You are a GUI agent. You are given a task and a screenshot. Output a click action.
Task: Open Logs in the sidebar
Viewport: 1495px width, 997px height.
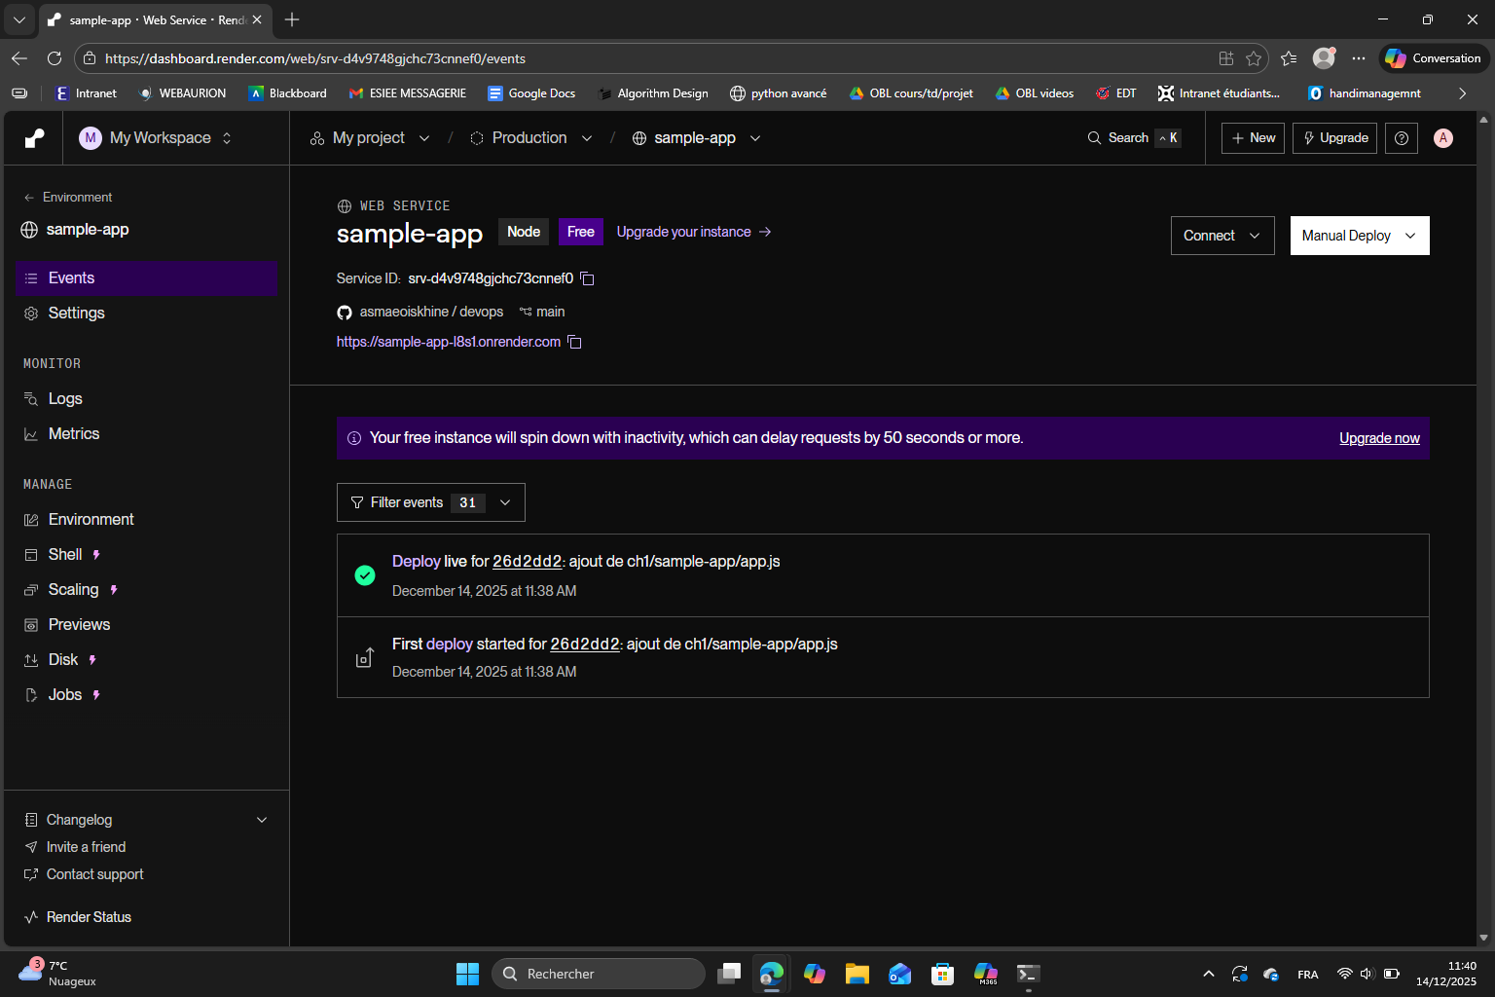(65, 399)
